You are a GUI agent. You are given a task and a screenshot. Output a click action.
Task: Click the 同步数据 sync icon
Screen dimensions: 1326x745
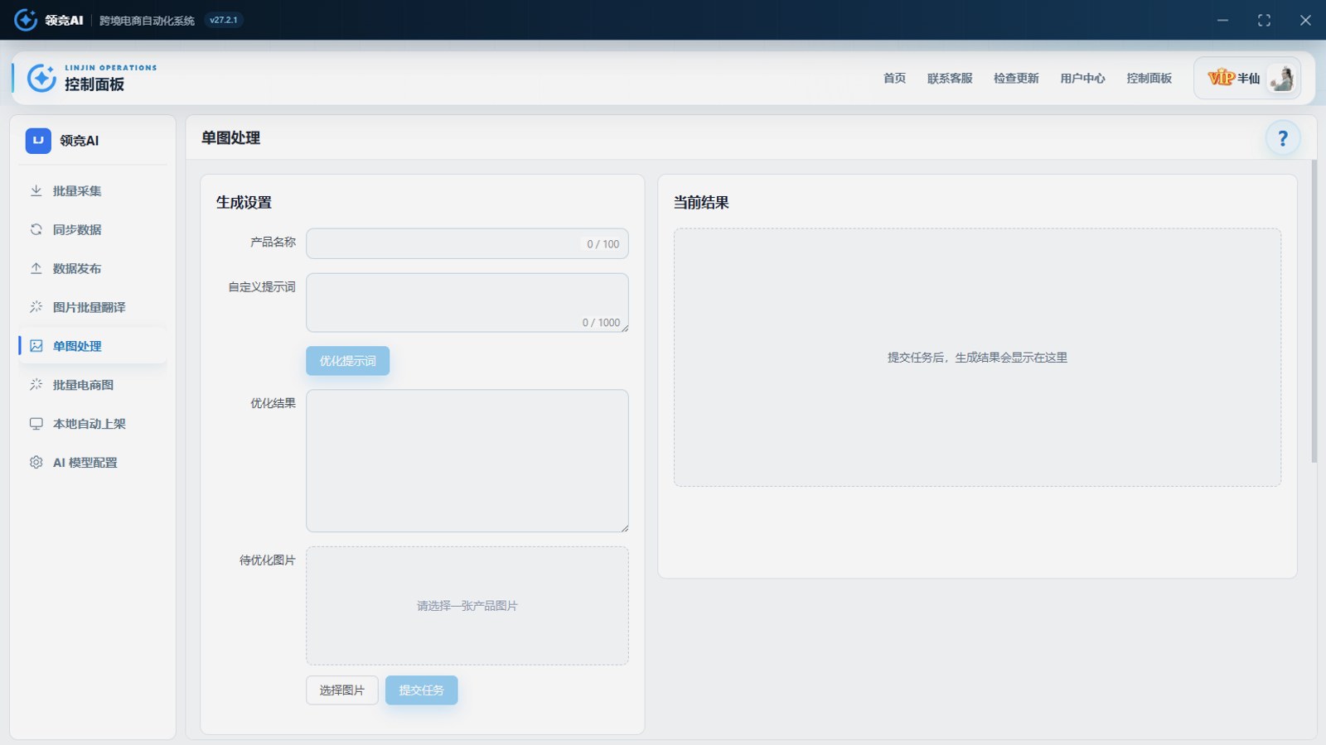click(36, 229)
